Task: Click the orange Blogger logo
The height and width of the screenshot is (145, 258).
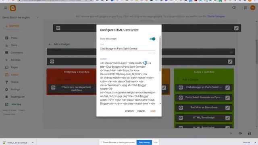Action: click(x=13, y=8)
